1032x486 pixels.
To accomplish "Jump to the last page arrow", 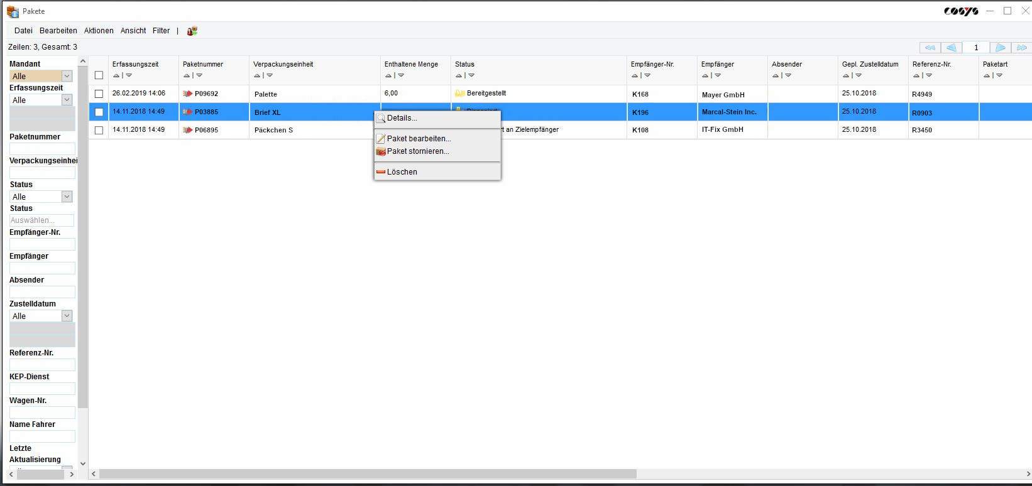I will (1022, 48).
